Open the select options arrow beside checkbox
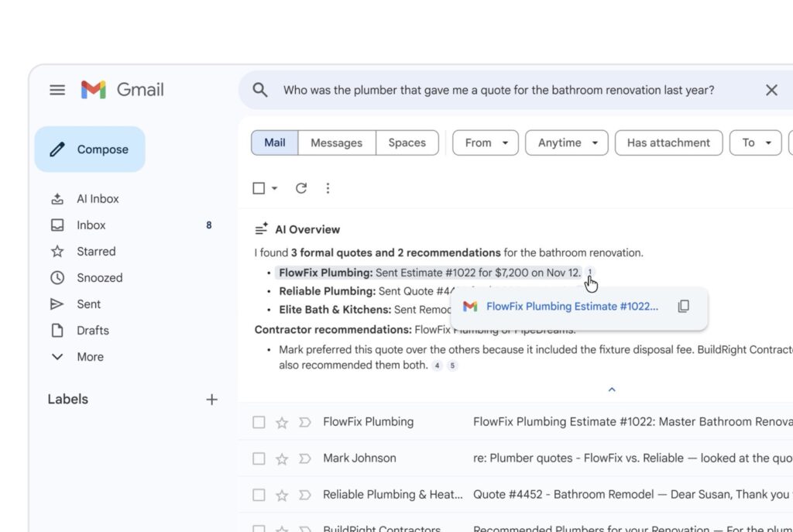 pyautogui.click(x=274, y=188)
